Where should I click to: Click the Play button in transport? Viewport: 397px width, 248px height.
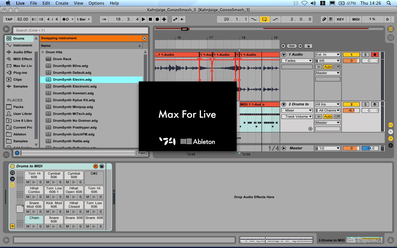pyautogui.click(x=143, y=19)
